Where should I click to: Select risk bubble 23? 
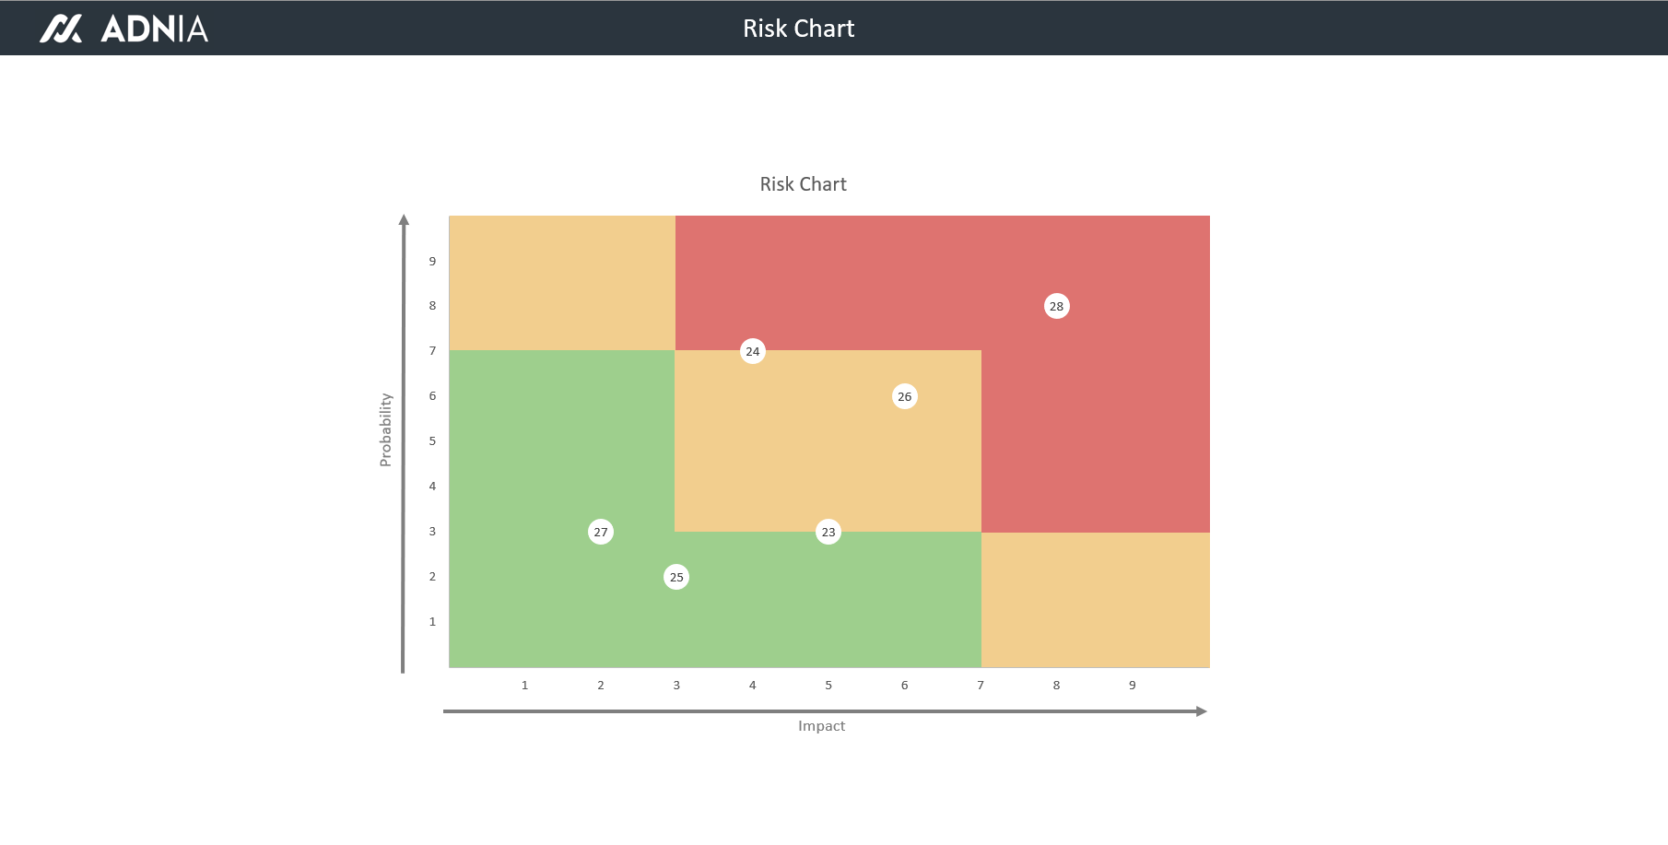point(828,532)
